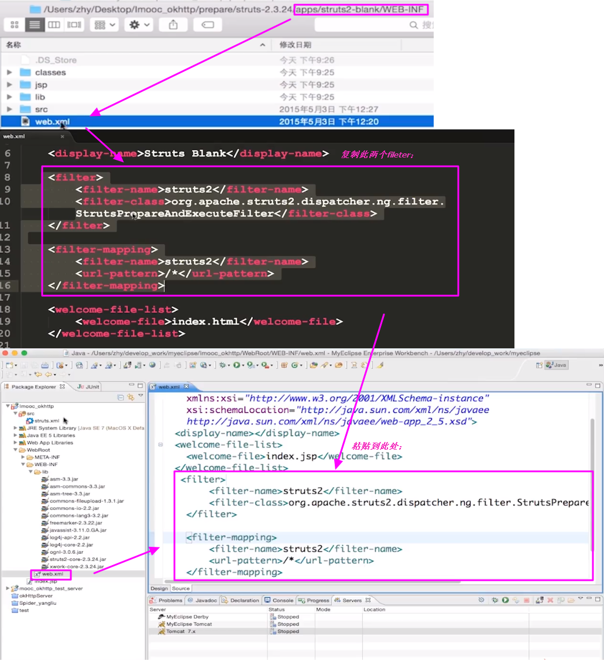The width and height of the screenshot is (604, 661).
Task: Select MyEclipse Derby server row
Action: pos(375,617)
